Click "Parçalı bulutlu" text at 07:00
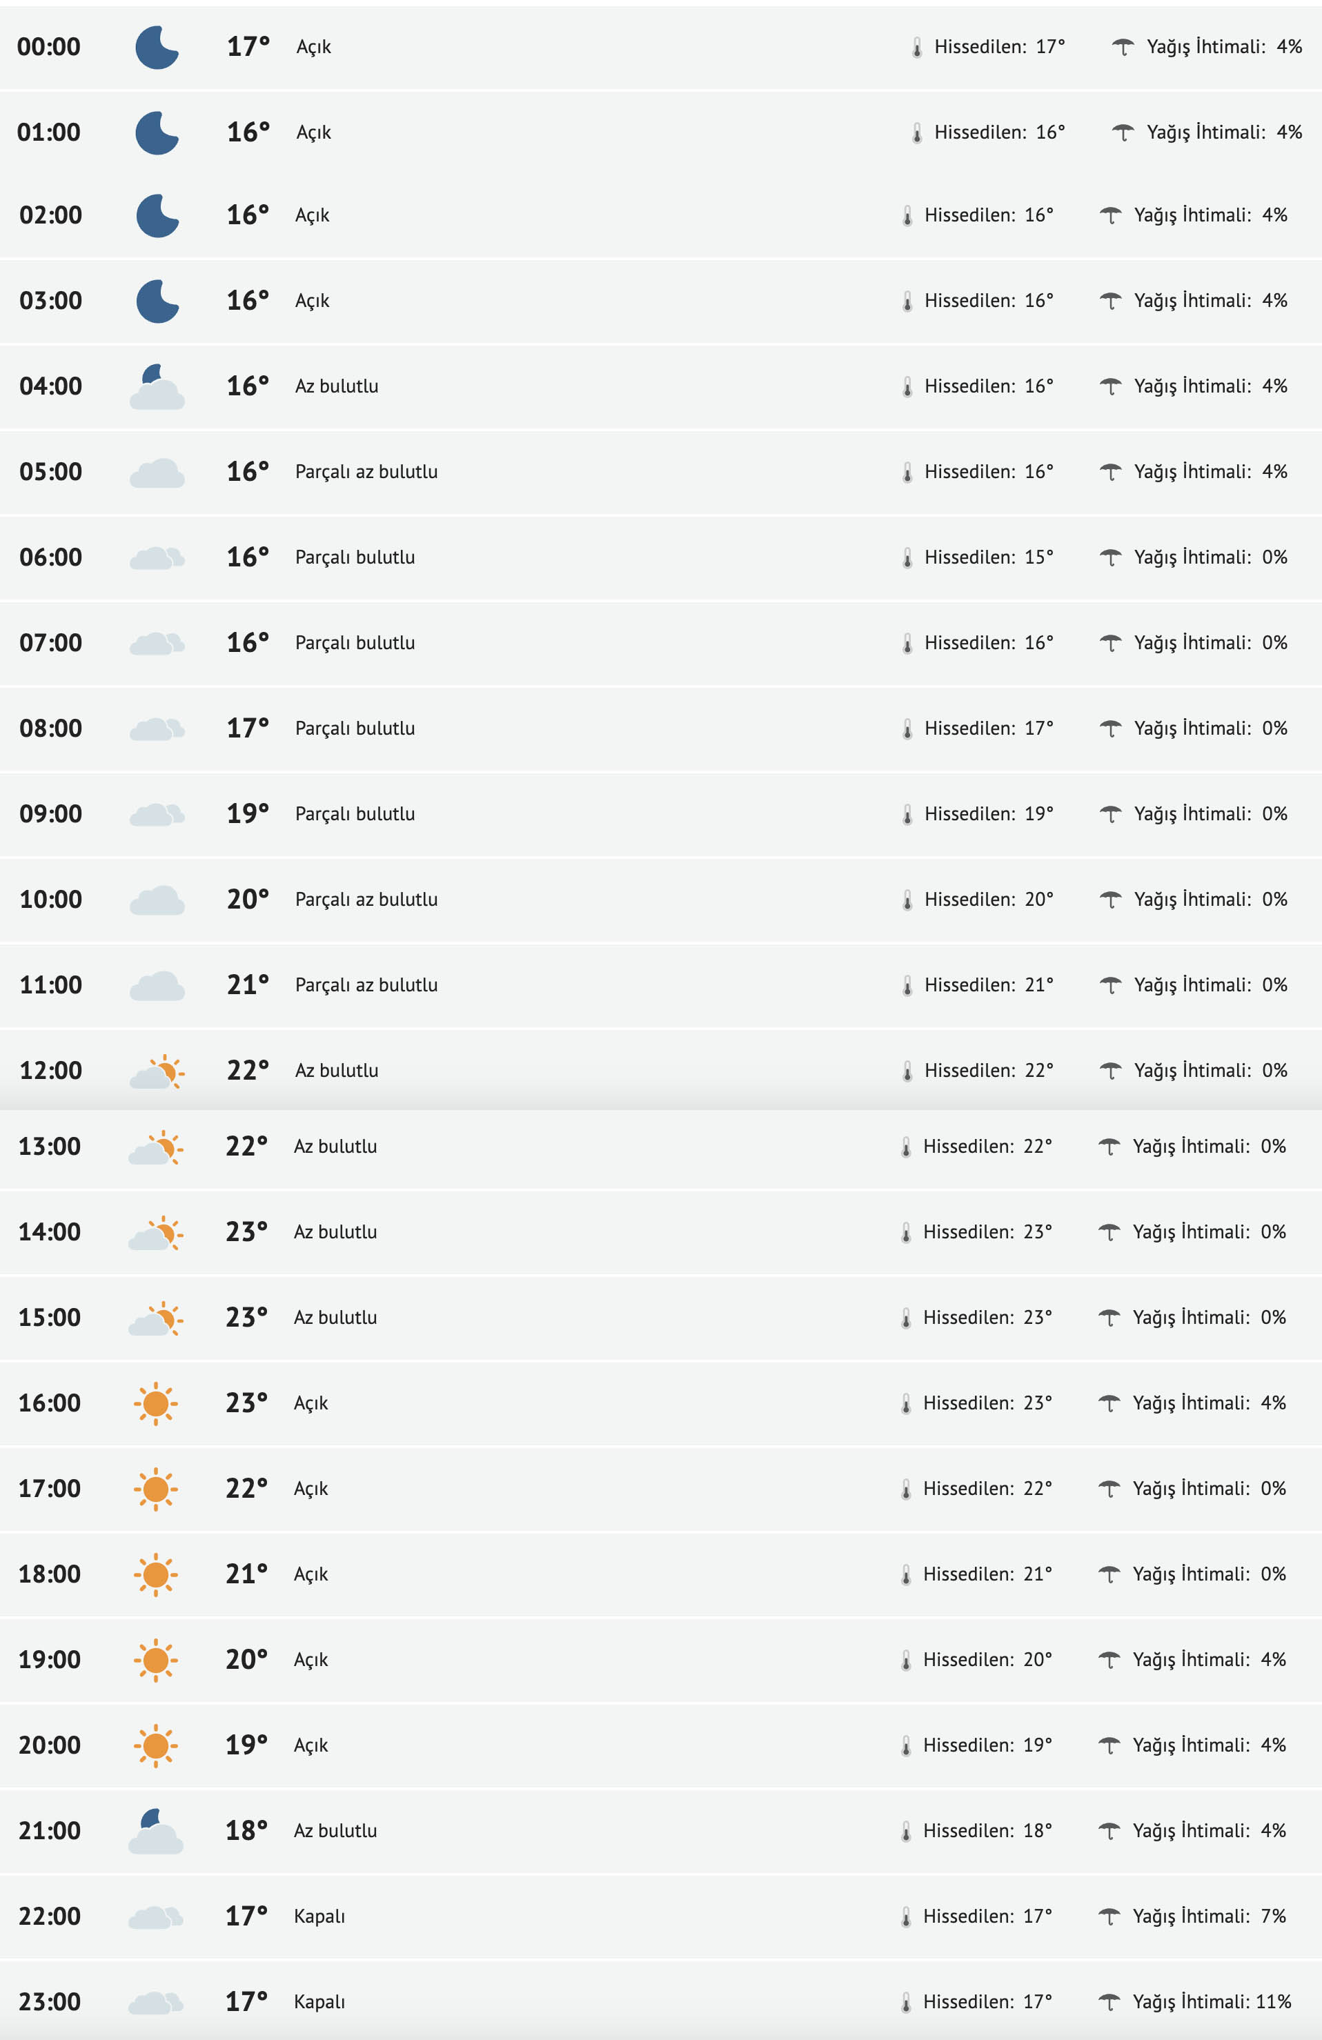 tap(355, 643)
